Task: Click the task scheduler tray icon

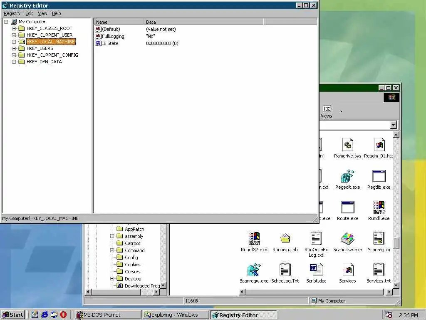Action: [x=389, y=315]
